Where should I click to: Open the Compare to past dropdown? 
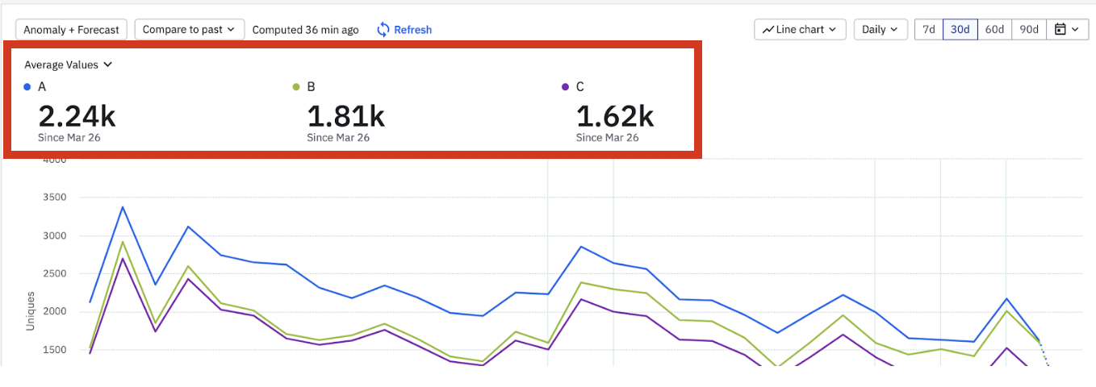pos(190,30)
